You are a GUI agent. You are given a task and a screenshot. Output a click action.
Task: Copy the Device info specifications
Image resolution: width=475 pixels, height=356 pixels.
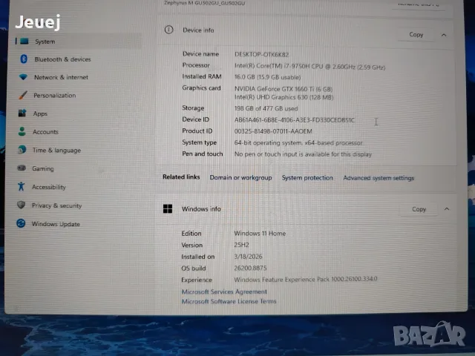point(416,35)
